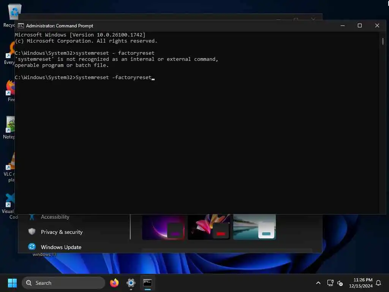Click the Windows Update sync icon
The width and height of the screenshot is (389, 292).
tap(32, 247)
